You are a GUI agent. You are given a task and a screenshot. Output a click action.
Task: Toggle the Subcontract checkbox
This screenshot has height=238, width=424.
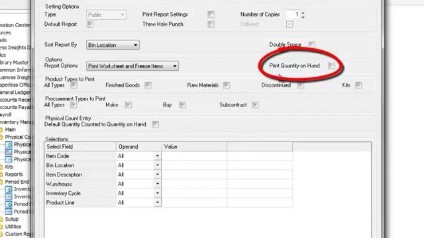coord(255,104)
